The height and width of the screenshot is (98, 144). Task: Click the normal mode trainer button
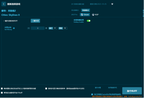point(86,10)
